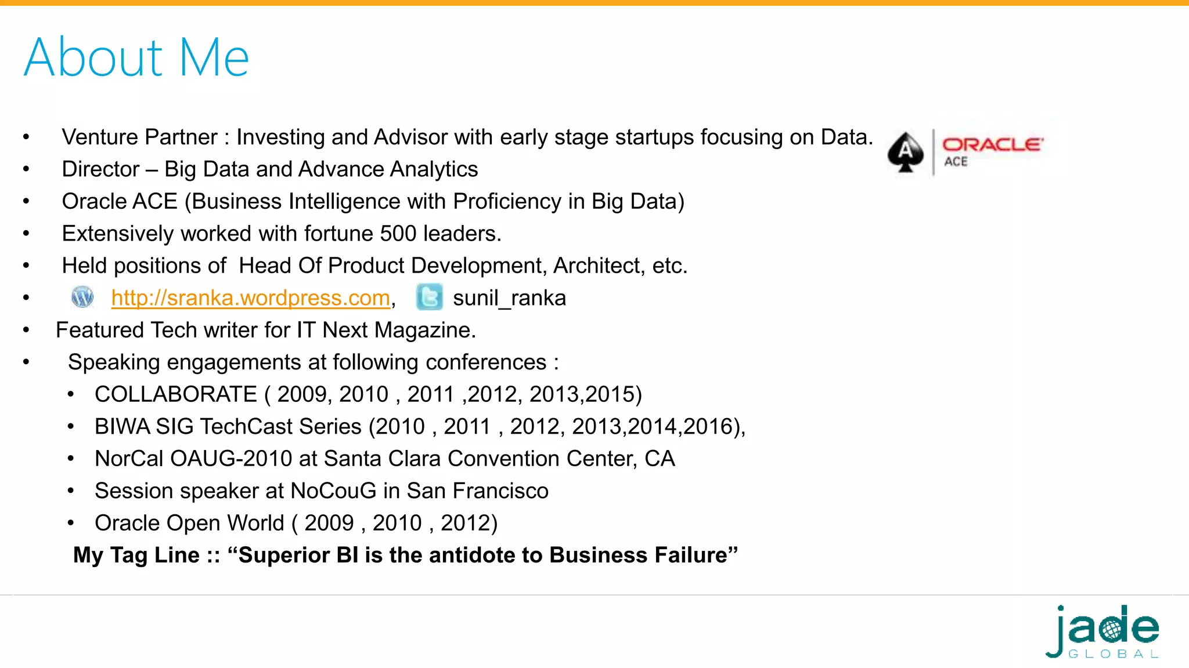Click the Head Of Product Development line
Image resolution: width=1189 pixels, height=668 pixels.
(x=374, y=266)
